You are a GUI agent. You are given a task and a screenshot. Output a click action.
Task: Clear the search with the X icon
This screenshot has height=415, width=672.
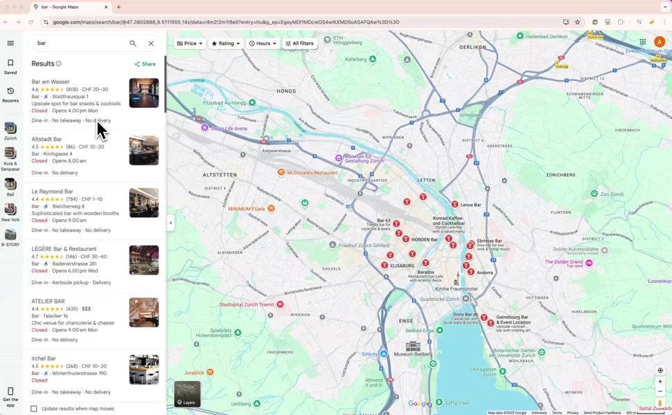(151, 43)
